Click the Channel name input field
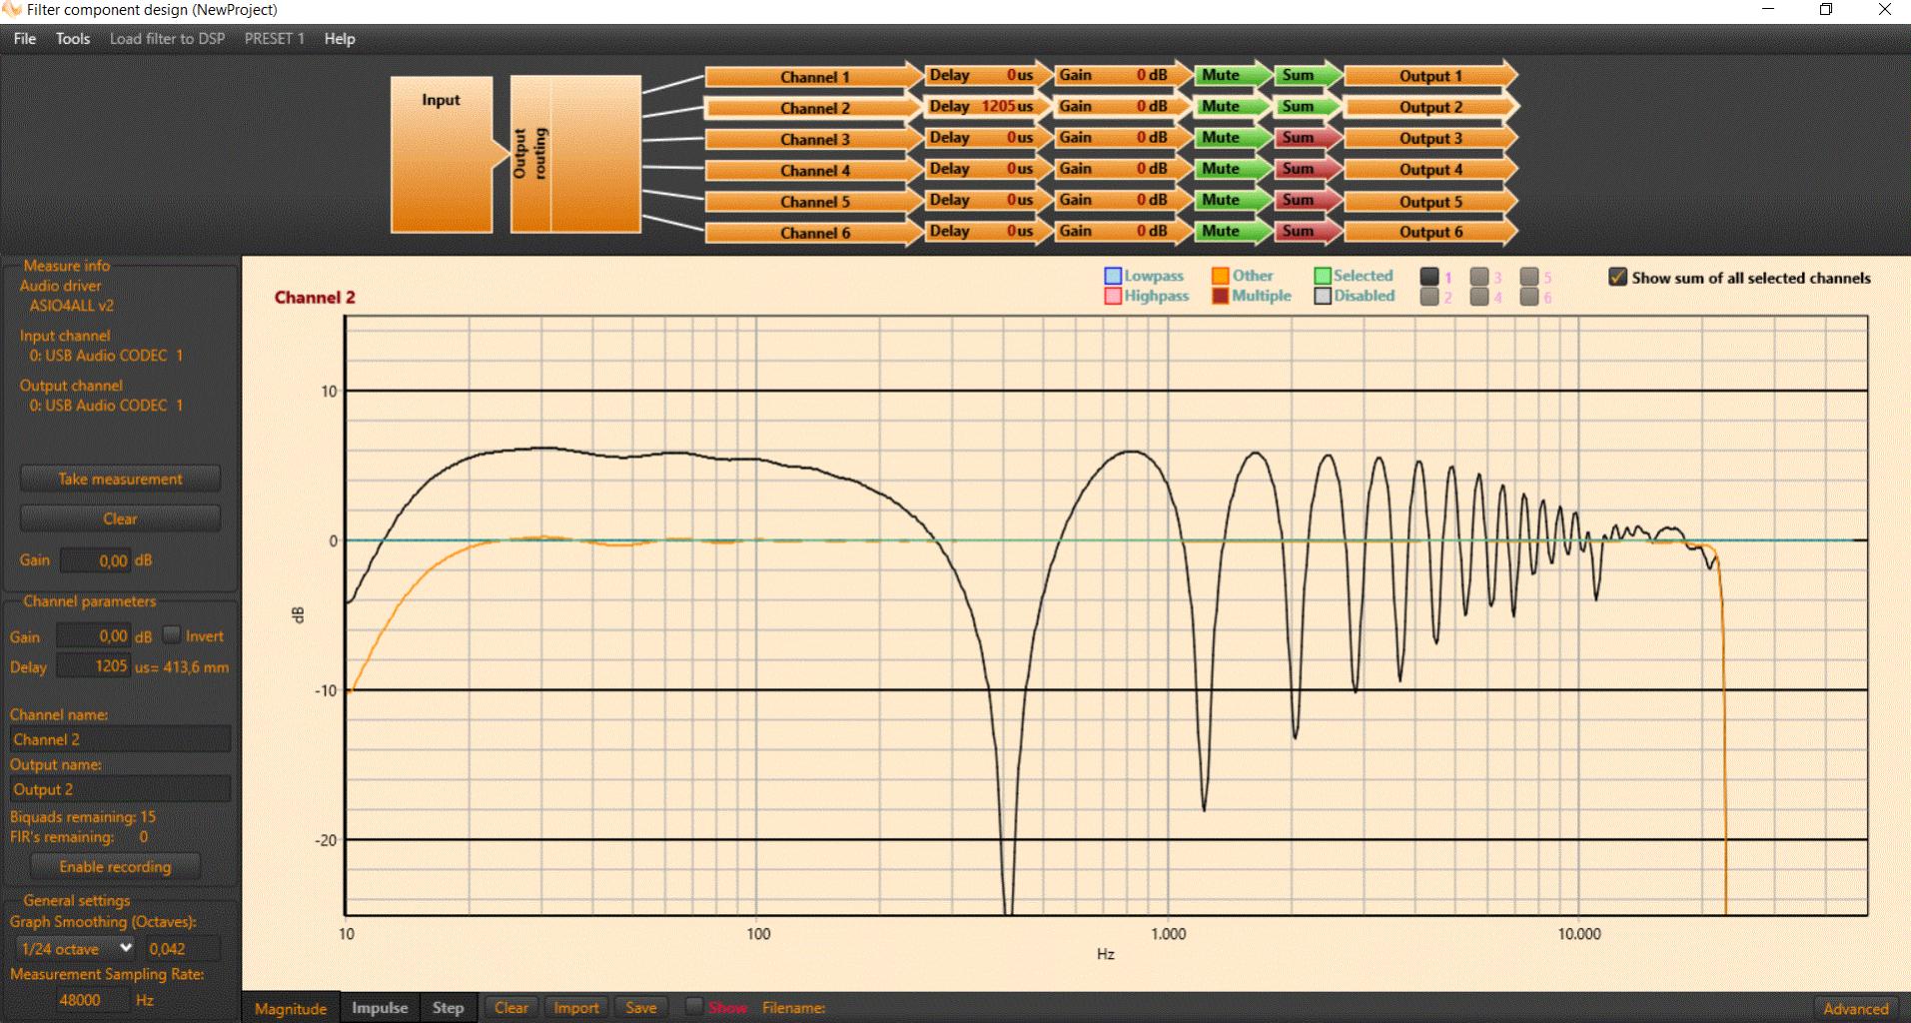Viewport: 1911px width, 1023px height. coord(120,739)
